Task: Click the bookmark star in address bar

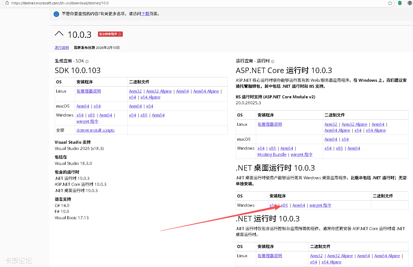Action: click(x=390, y=3)
